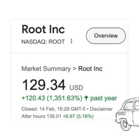Viewport: 139px width, 139px height.
Task: Click the (1,351.63%) percentage change
Action: point(64,98)
